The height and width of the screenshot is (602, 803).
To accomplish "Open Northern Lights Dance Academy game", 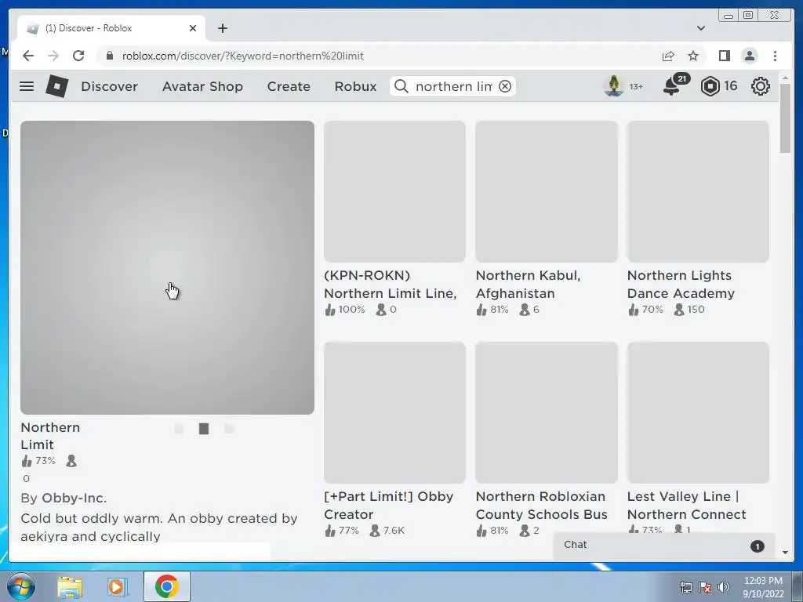I will (681, 284).
